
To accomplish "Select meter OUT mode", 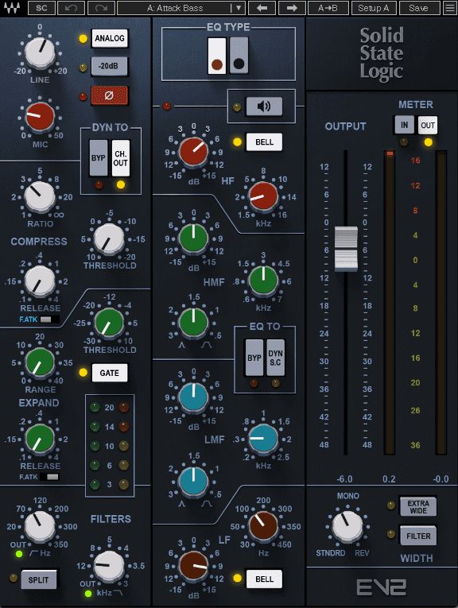I will tap(428, 125).
